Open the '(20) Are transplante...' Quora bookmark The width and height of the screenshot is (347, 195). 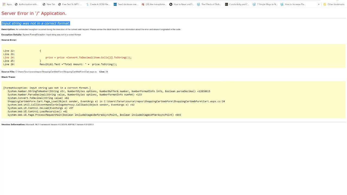coord(154,4)
